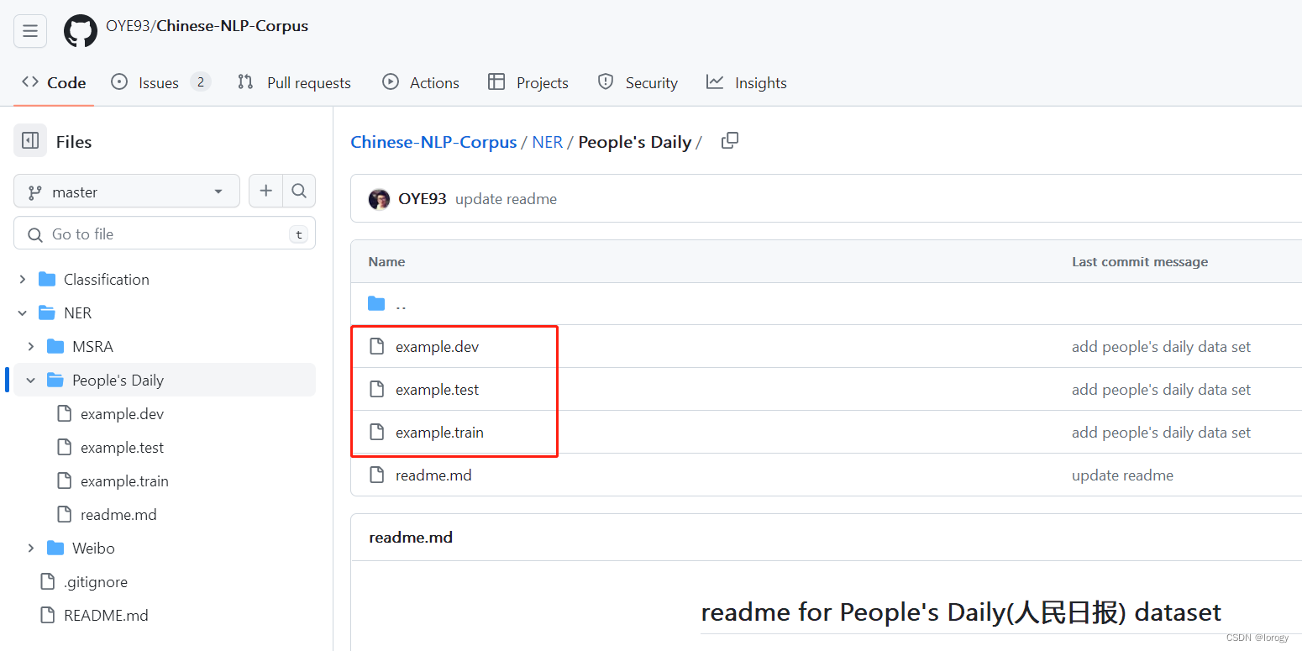
Task: Click the file icon beside example.dev in the list
Action: 377,346
